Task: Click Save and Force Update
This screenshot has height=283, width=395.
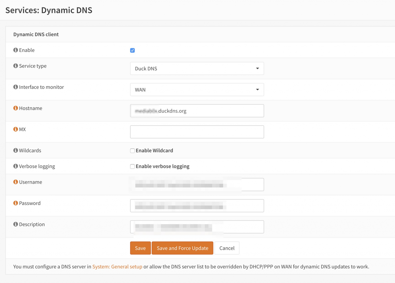Action: [182, 248]
